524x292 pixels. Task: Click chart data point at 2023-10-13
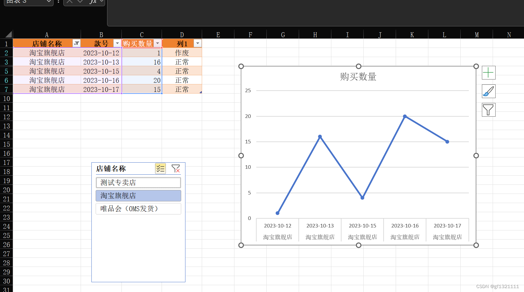(320, 137)
